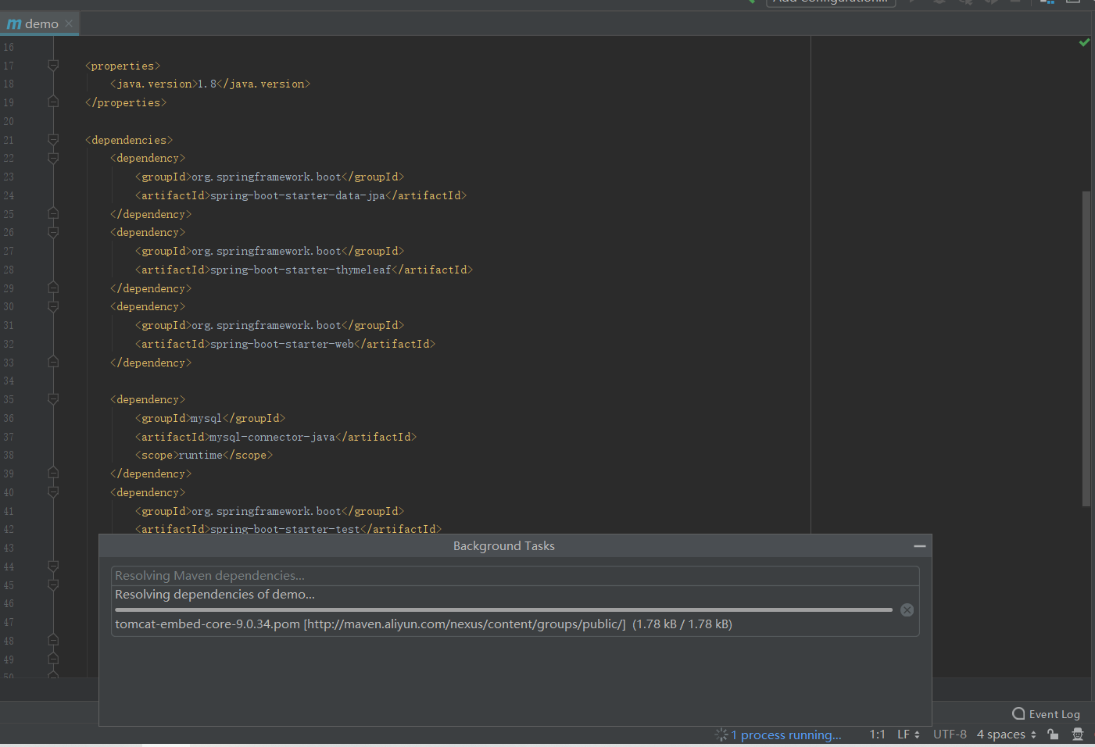
Task: Open the 4 spaces indent settings
Action: tap(1007, 734)
